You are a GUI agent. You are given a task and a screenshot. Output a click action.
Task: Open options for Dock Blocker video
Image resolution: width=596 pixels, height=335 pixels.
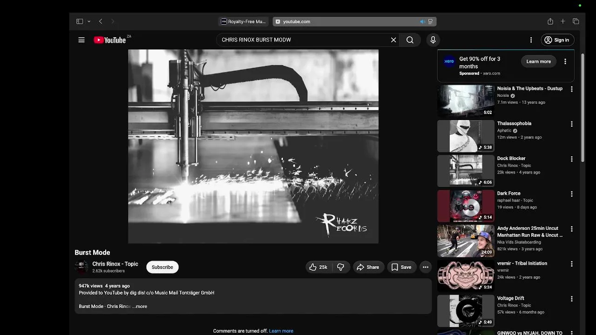pyautogui.click(x=572, y=159)
